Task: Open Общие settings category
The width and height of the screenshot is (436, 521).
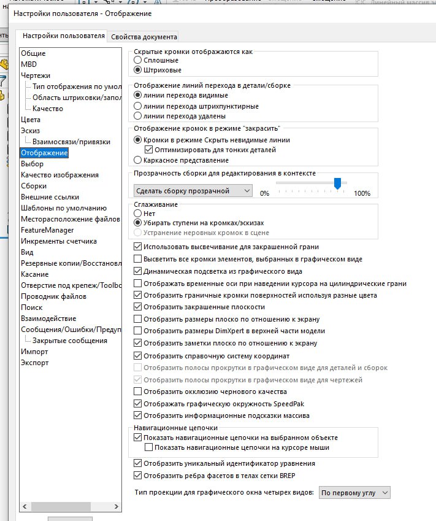Action: point(33,53)
